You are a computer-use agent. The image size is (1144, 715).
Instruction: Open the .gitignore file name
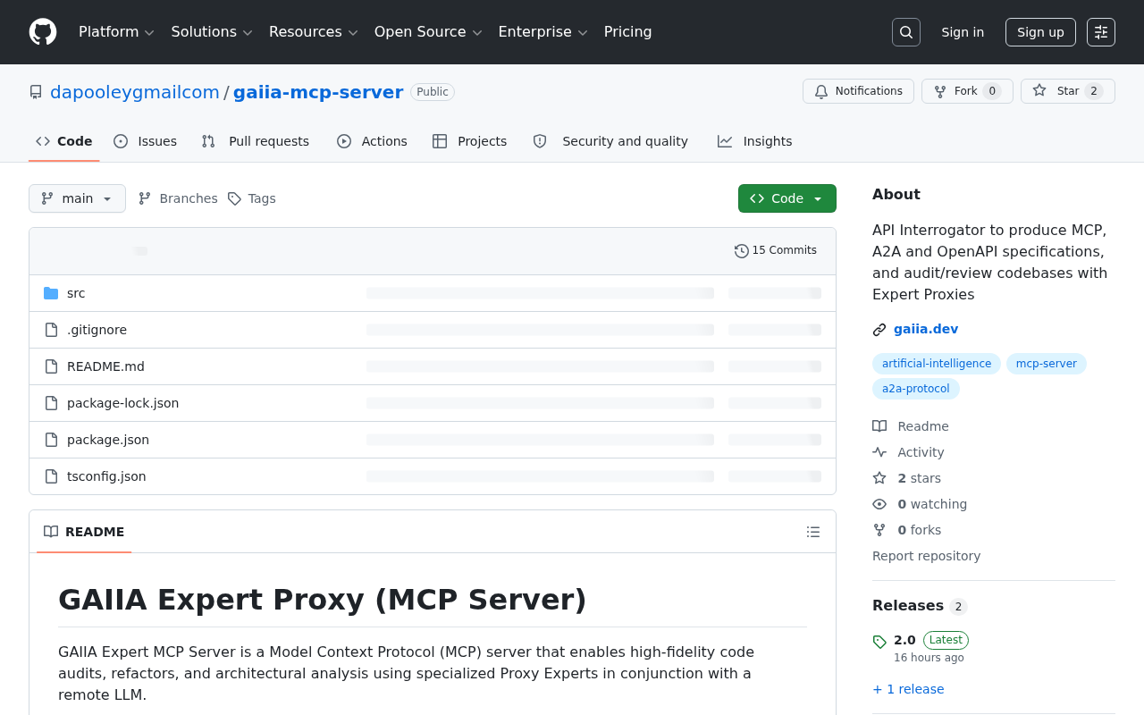click(97, 330)
